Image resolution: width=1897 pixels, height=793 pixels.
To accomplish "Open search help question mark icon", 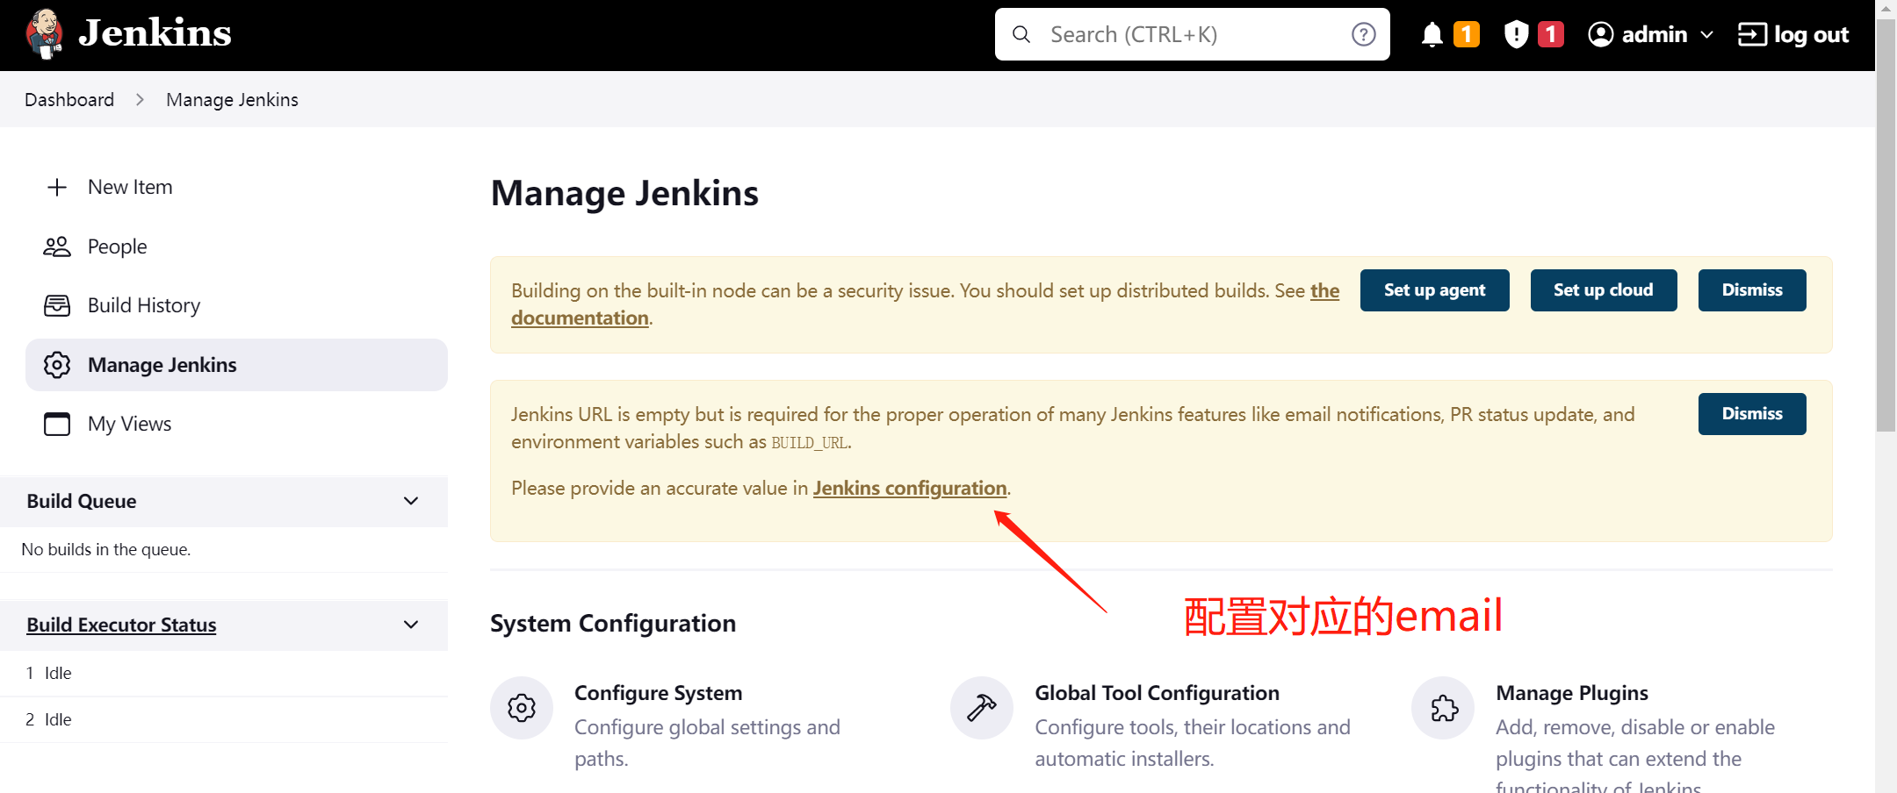I will coord(1363,34).
